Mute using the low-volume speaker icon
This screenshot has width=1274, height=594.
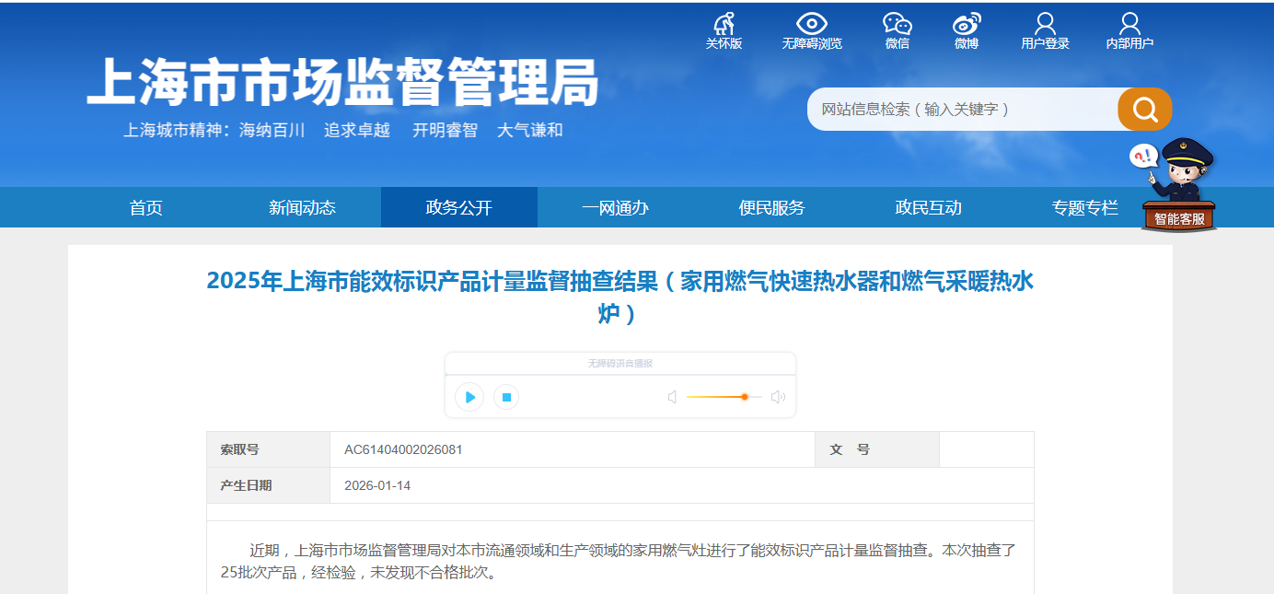[x=672, y=397]
